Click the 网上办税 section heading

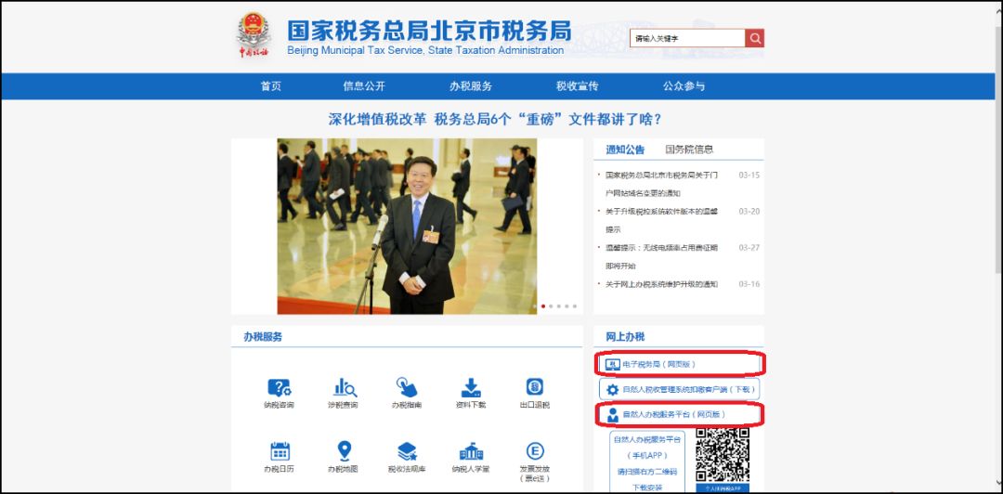coord(626,336)
